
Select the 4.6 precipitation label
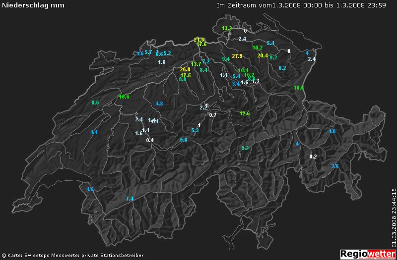click(x=90, y=189)
